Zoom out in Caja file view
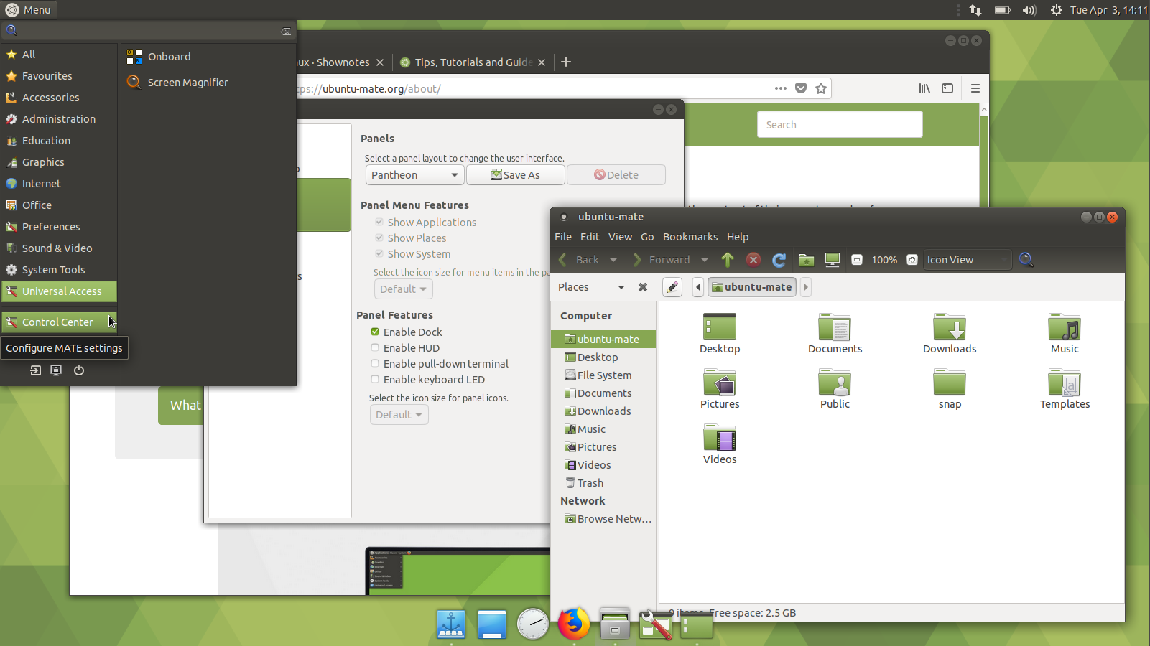The image size is (1150, 646). coord(857,260)
